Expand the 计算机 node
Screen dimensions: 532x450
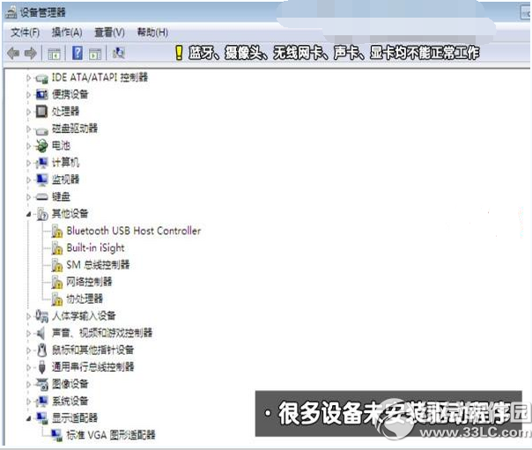28,163
